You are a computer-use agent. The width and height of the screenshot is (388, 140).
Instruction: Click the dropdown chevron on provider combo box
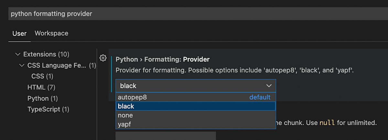[269, 86]
